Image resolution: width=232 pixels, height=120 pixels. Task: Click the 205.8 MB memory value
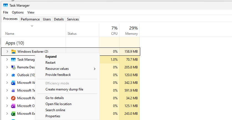click(131, 67)
